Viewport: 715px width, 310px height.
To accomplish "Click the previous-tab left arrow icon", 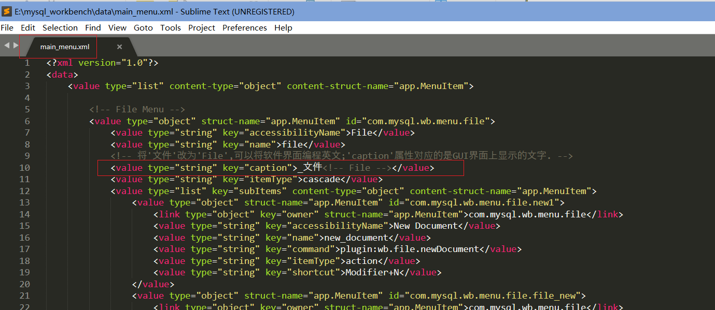I will coord(6,46).
